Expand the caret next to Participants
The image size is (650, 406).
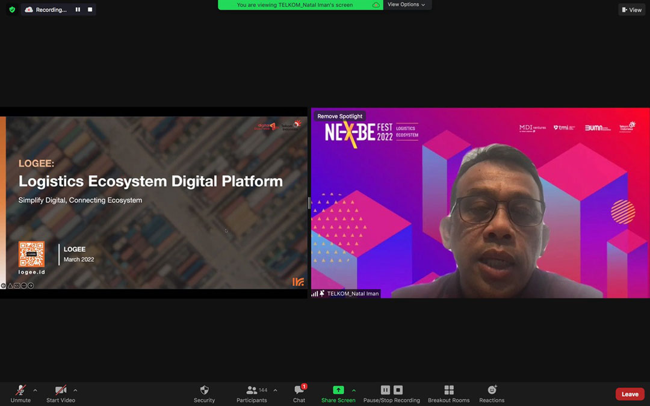tap(275, 390)
